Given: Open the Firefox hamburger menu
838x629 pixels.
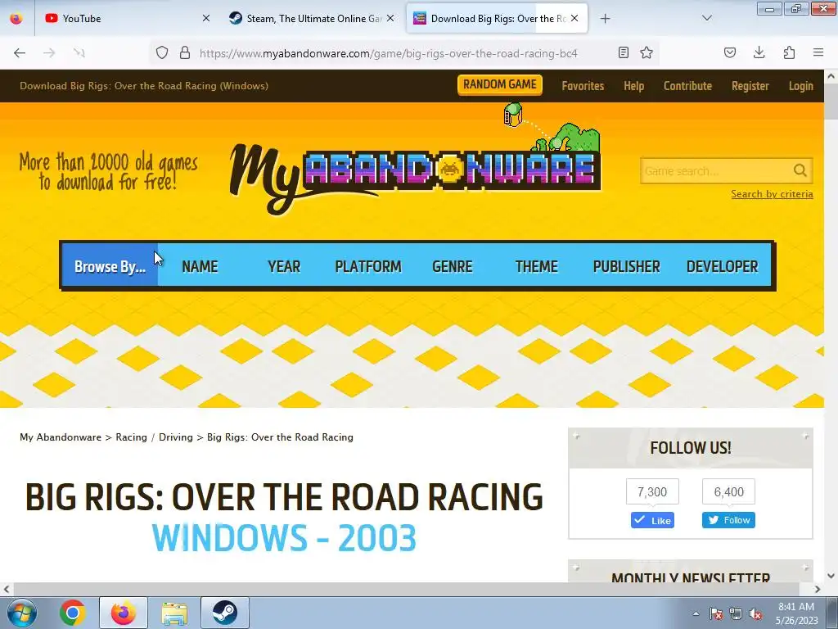Looking at the screenshot, I should (x=818, y=52).
